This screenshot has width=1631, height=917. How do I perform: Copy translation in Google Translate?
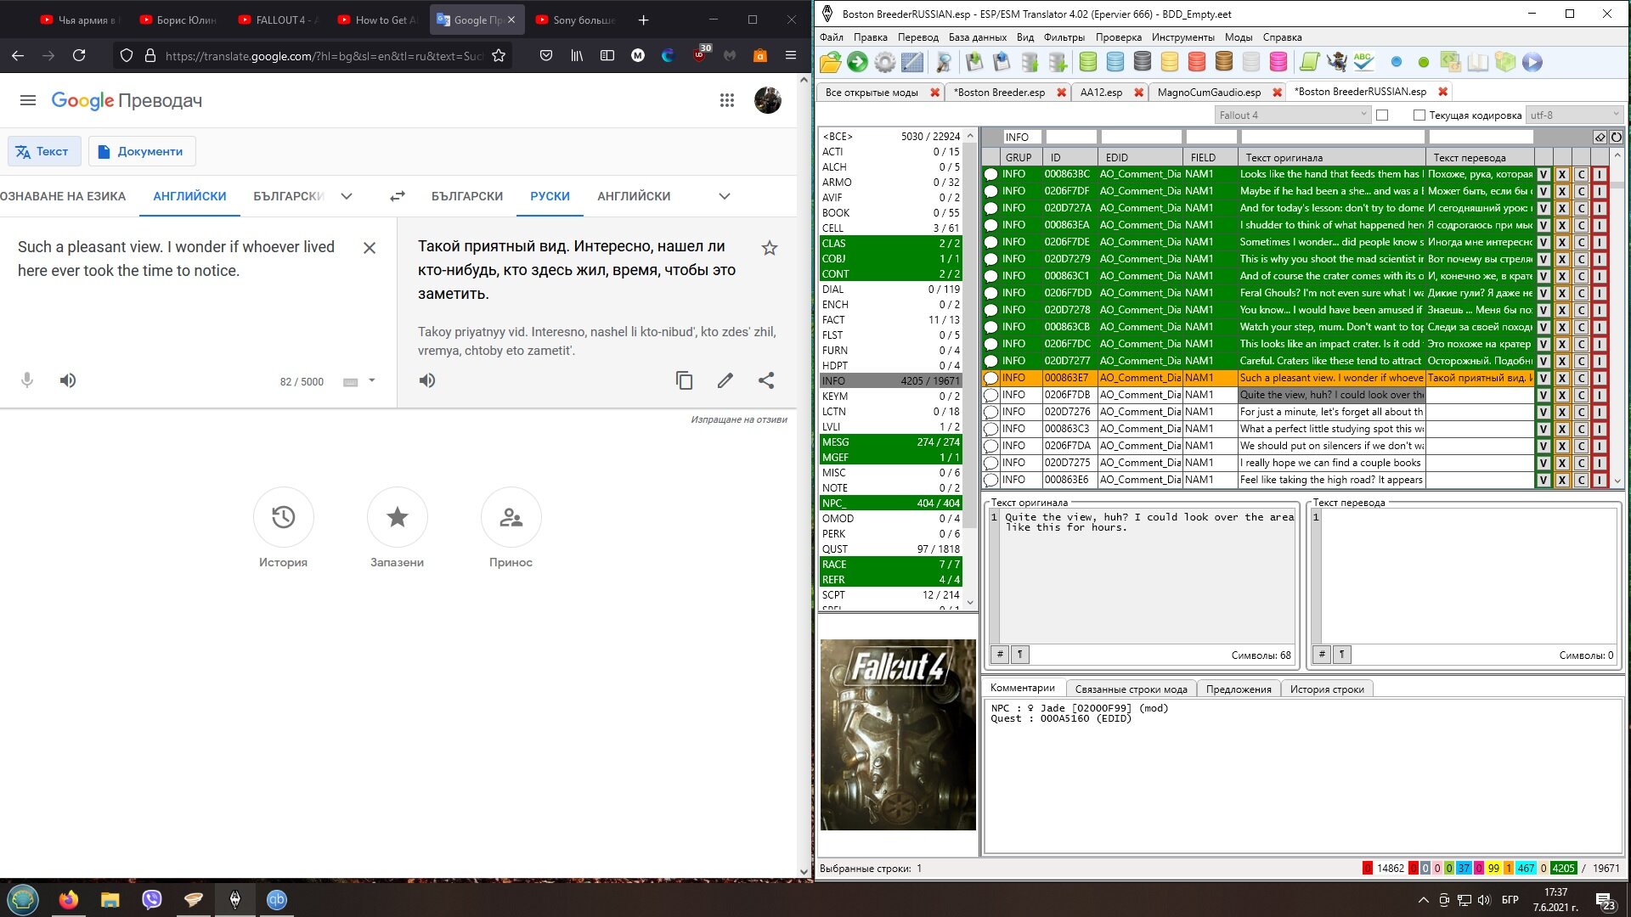tap(684, 380)
